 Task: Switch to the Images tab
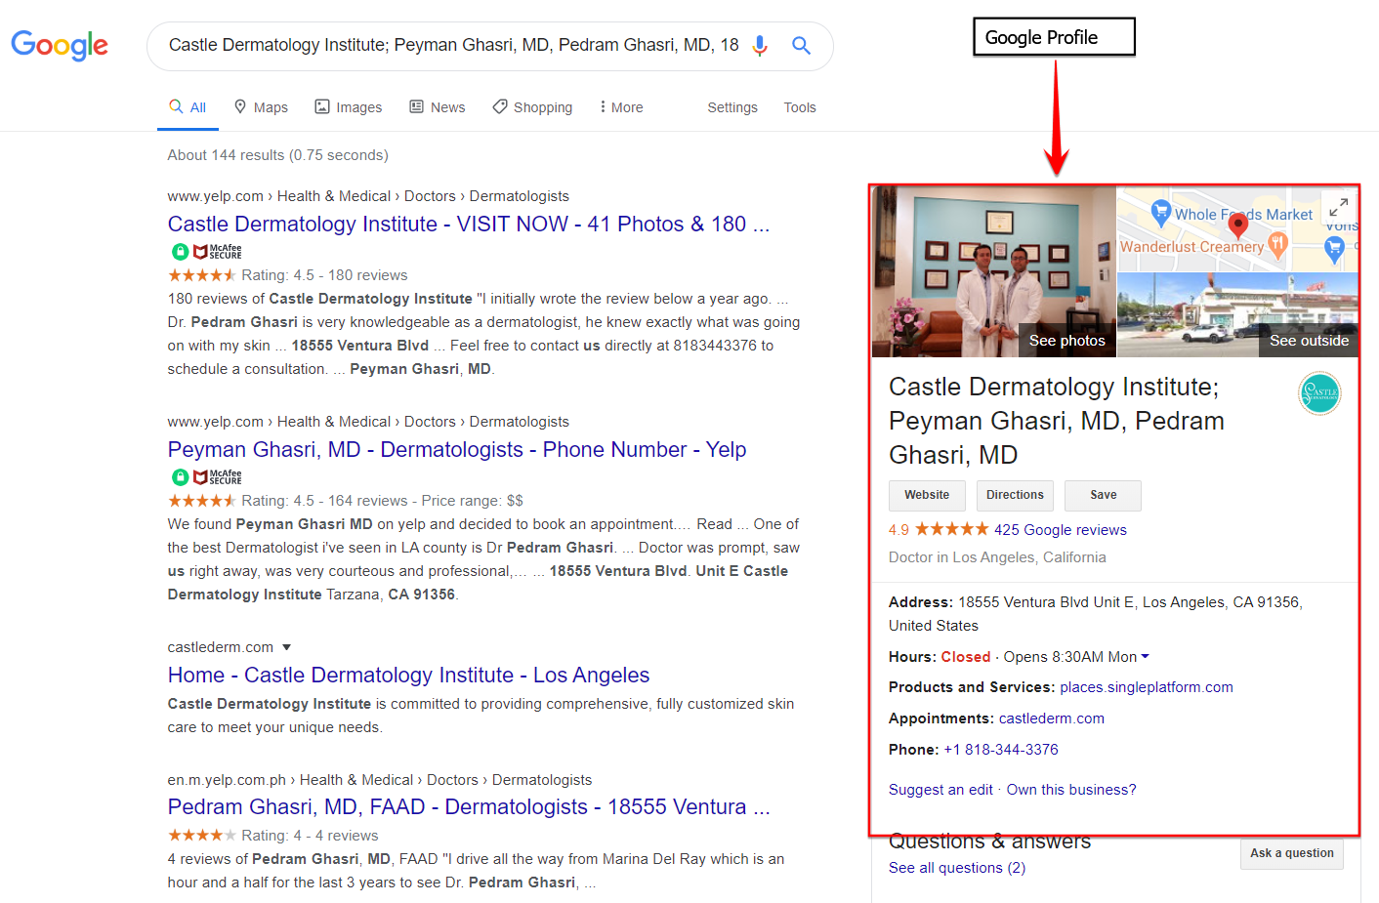coord(349,107)
